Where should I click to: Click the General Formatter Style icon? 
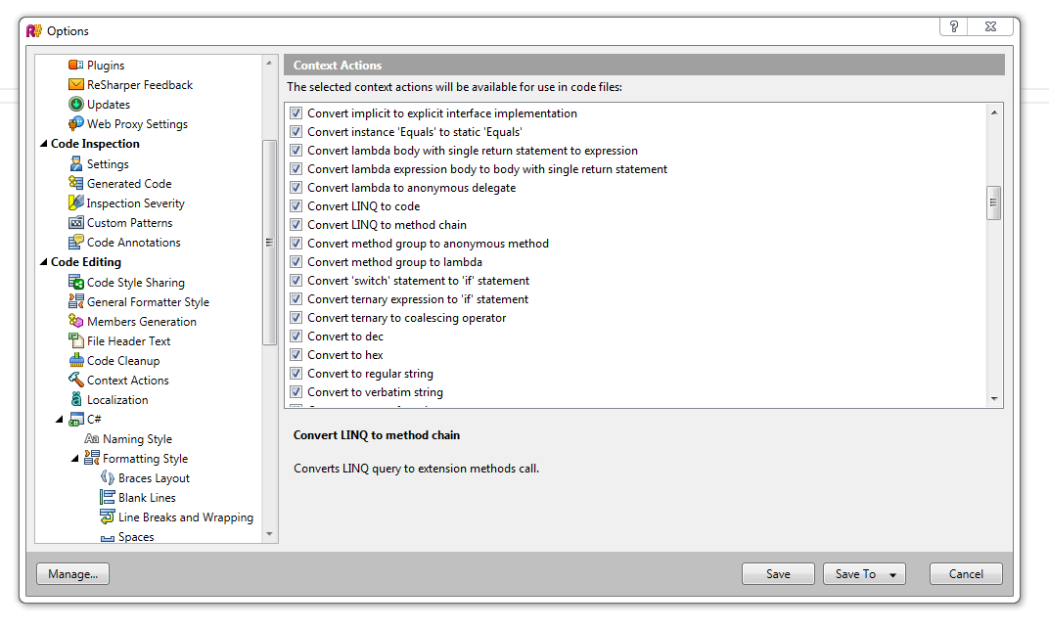coord(75,301)
